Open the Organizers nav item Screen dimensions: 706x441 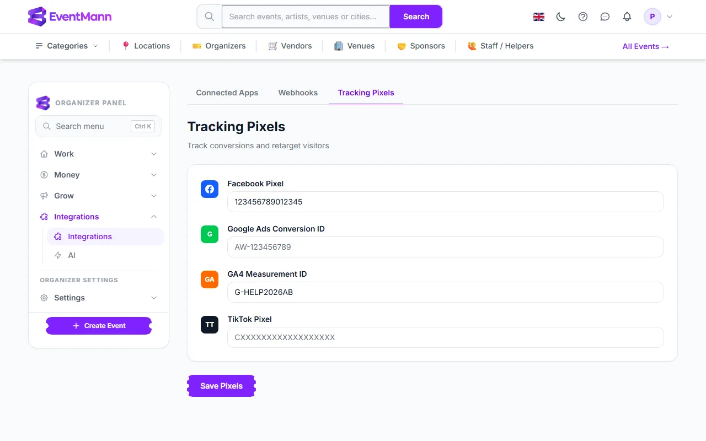tap(219, 46)
